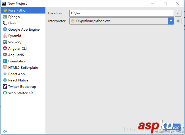Image resolution: width=185 pixels, height=135 pixels.
Task: Click the Web2Py icon
Action: [x=5, y=42]
